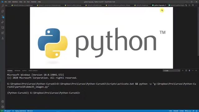Click the Split Editor icon

[193, 5]
